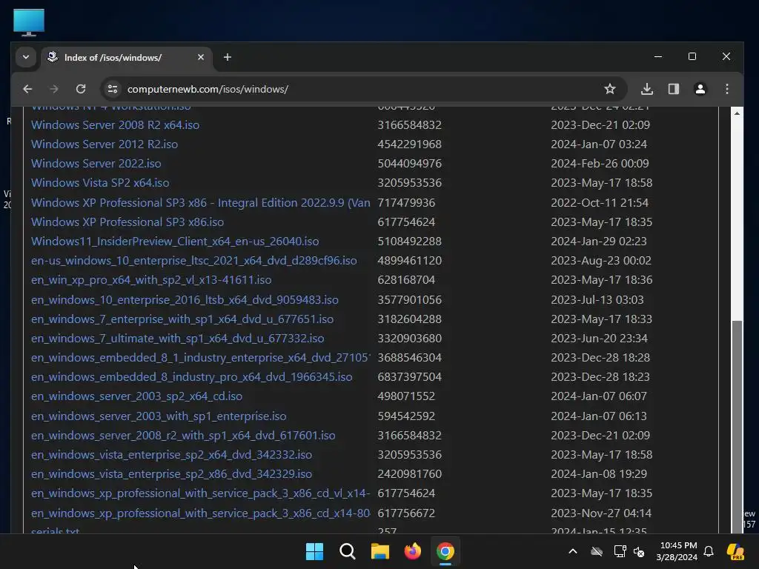Launch Firefox from taskbar

click(x=412, y=551)
